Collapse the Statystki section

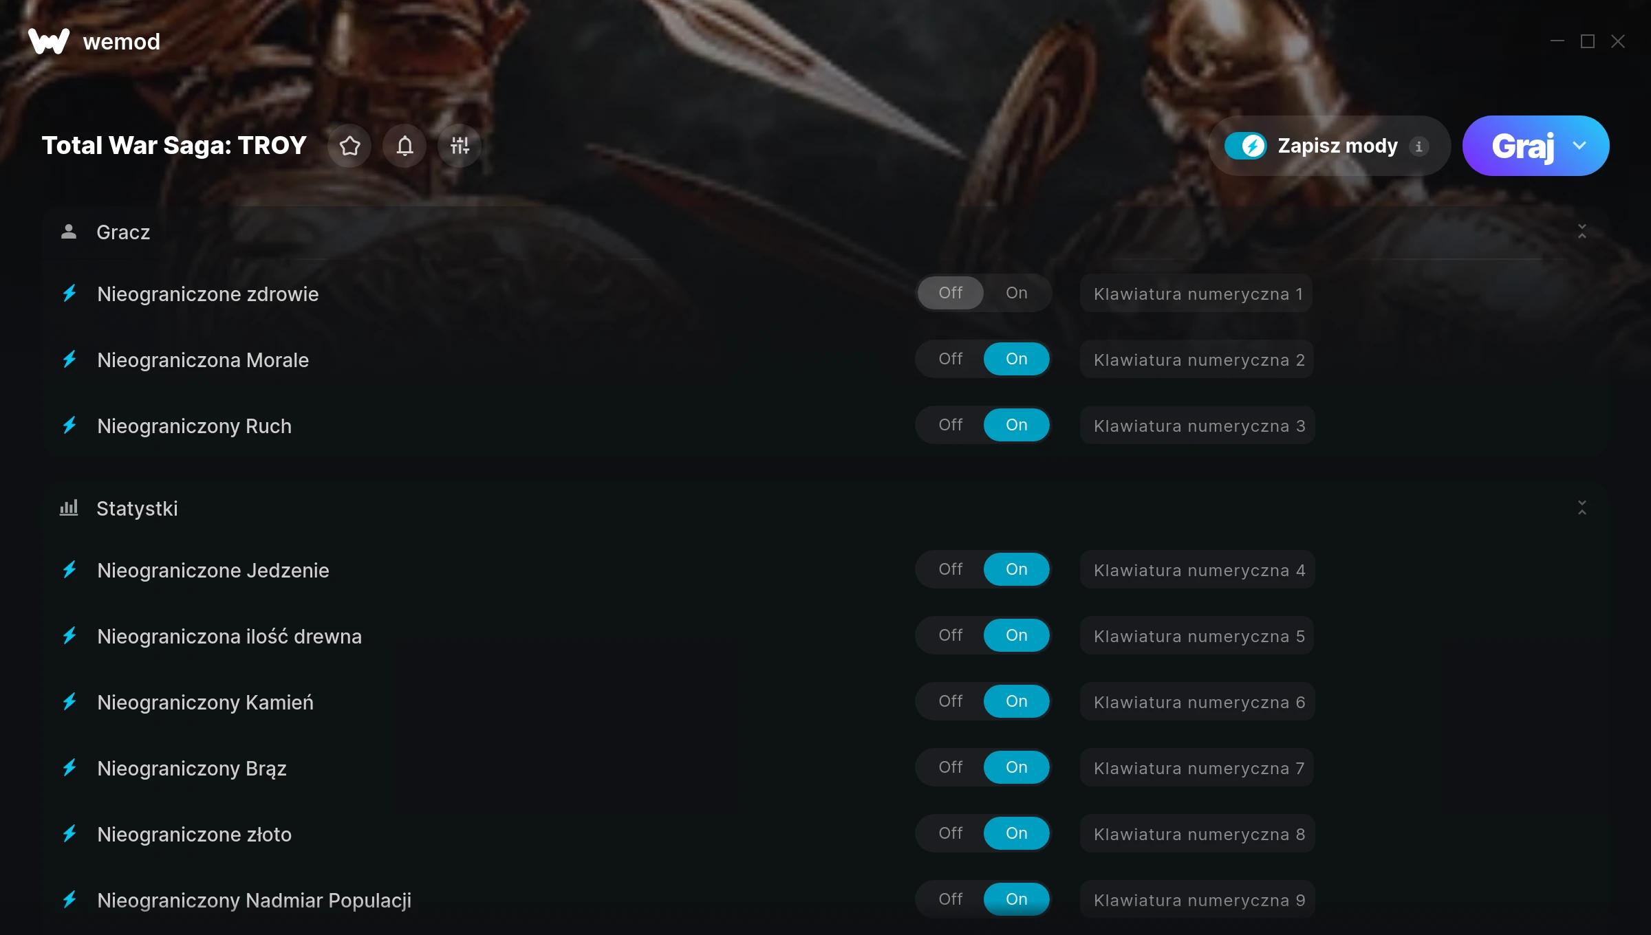[x=1582, y=508]
